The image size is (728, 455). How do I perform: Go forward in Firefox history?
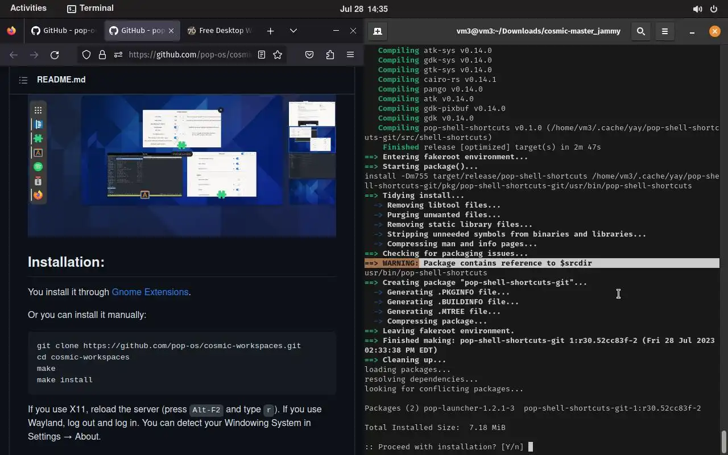coord(34,55)
